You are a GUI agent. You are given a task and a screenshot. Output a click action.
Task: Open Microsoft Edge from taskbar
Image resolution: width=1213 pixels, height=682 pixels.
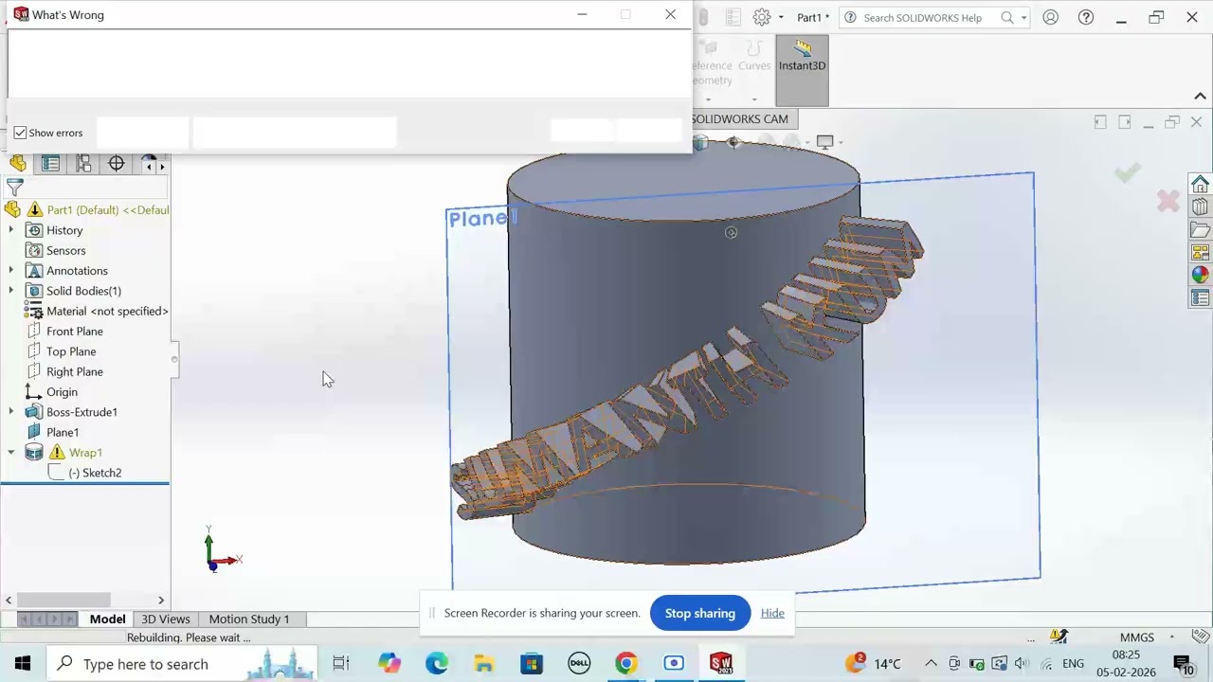coord(437,664)
